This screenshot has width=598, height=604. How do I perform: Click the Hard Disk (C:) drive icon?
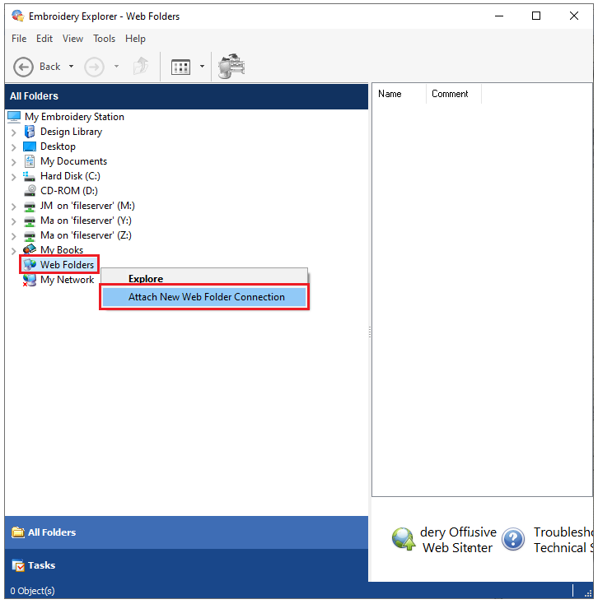(30, 176)
